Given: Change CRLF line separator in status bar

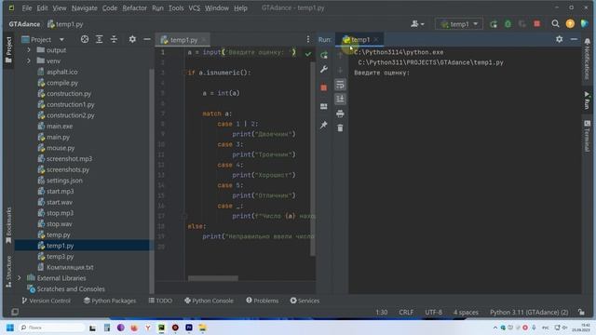Looking at the screenshot, I should pyautogui.click(x=406, y=313).
